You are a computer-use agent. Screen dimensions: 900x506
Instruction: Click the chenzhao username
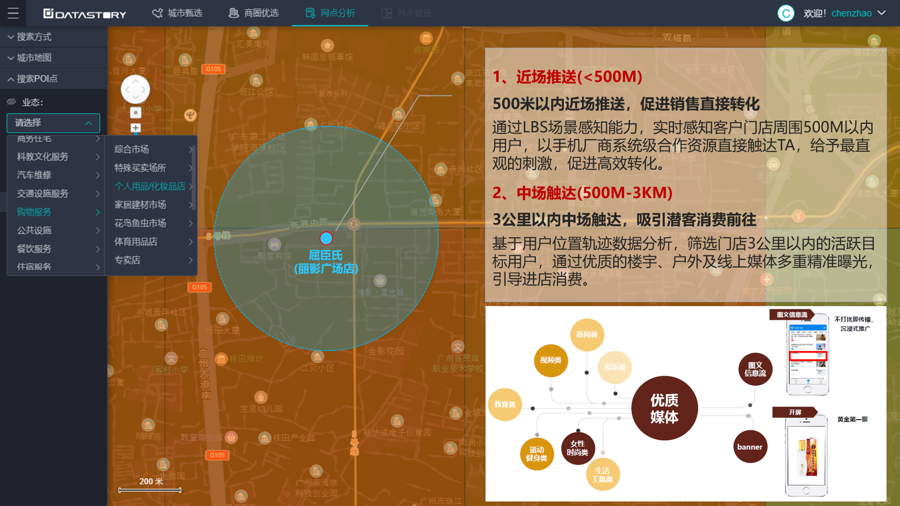(851, 13)
